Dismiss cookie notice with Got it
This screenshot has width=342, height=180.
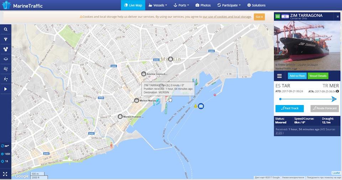point(259,17)
